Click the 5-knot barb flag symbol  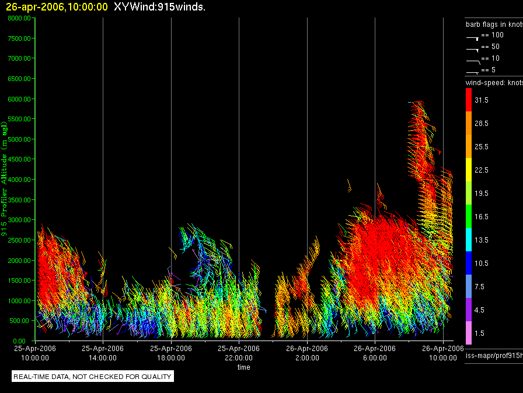pyautogui.click(x=472, y=72)
